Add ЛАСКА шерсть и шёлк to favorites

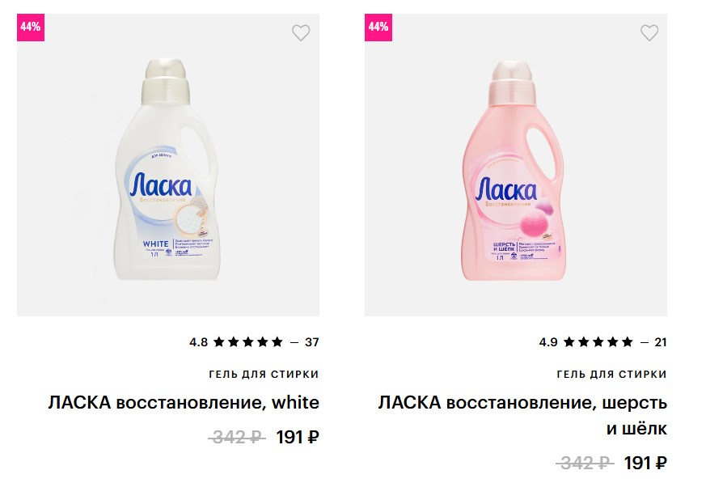point(649,33)
